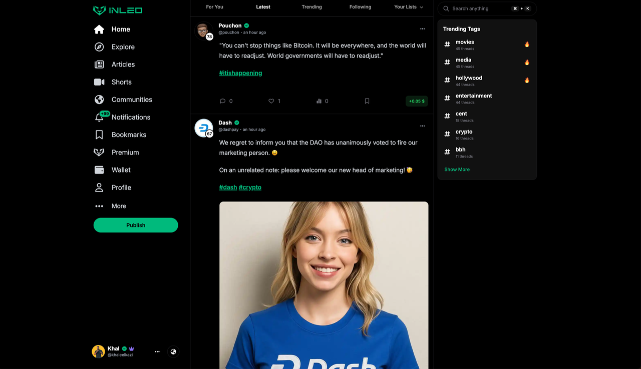Open the #crypto hashtag in Dash post
641x369 pixels.
point(250,187)
